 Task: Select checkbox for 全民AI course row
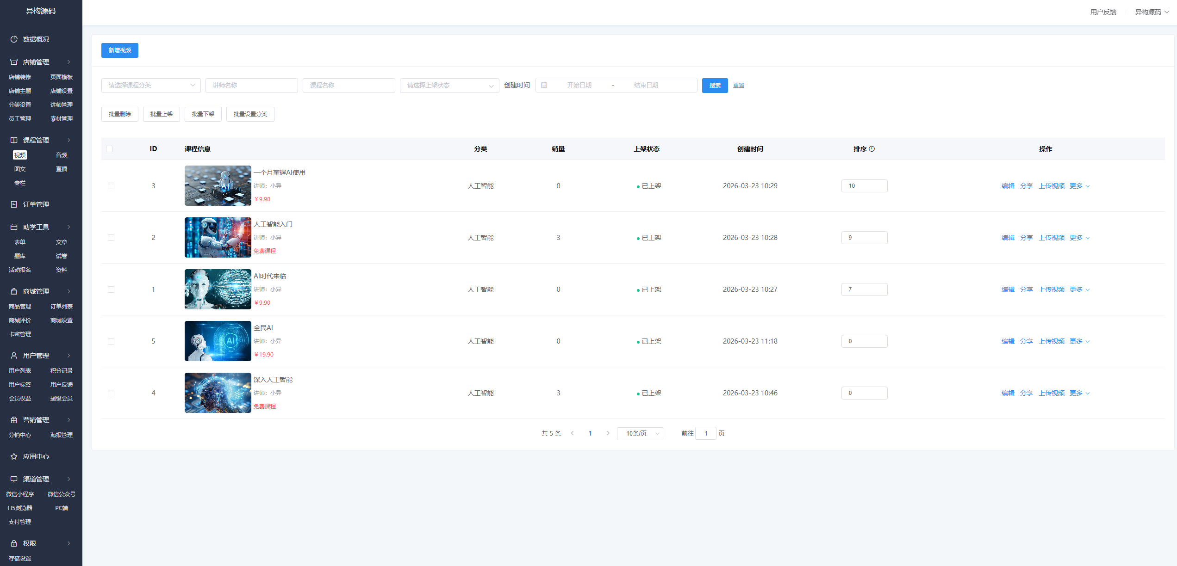tap(111, 341)
